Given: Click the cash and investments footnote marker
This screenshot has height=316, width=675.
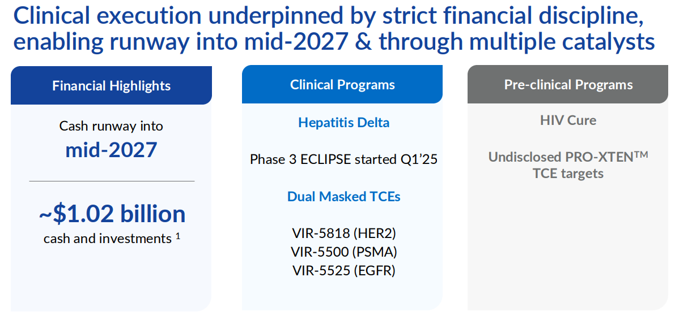Looking at the screenshot, I should point(177,235).
